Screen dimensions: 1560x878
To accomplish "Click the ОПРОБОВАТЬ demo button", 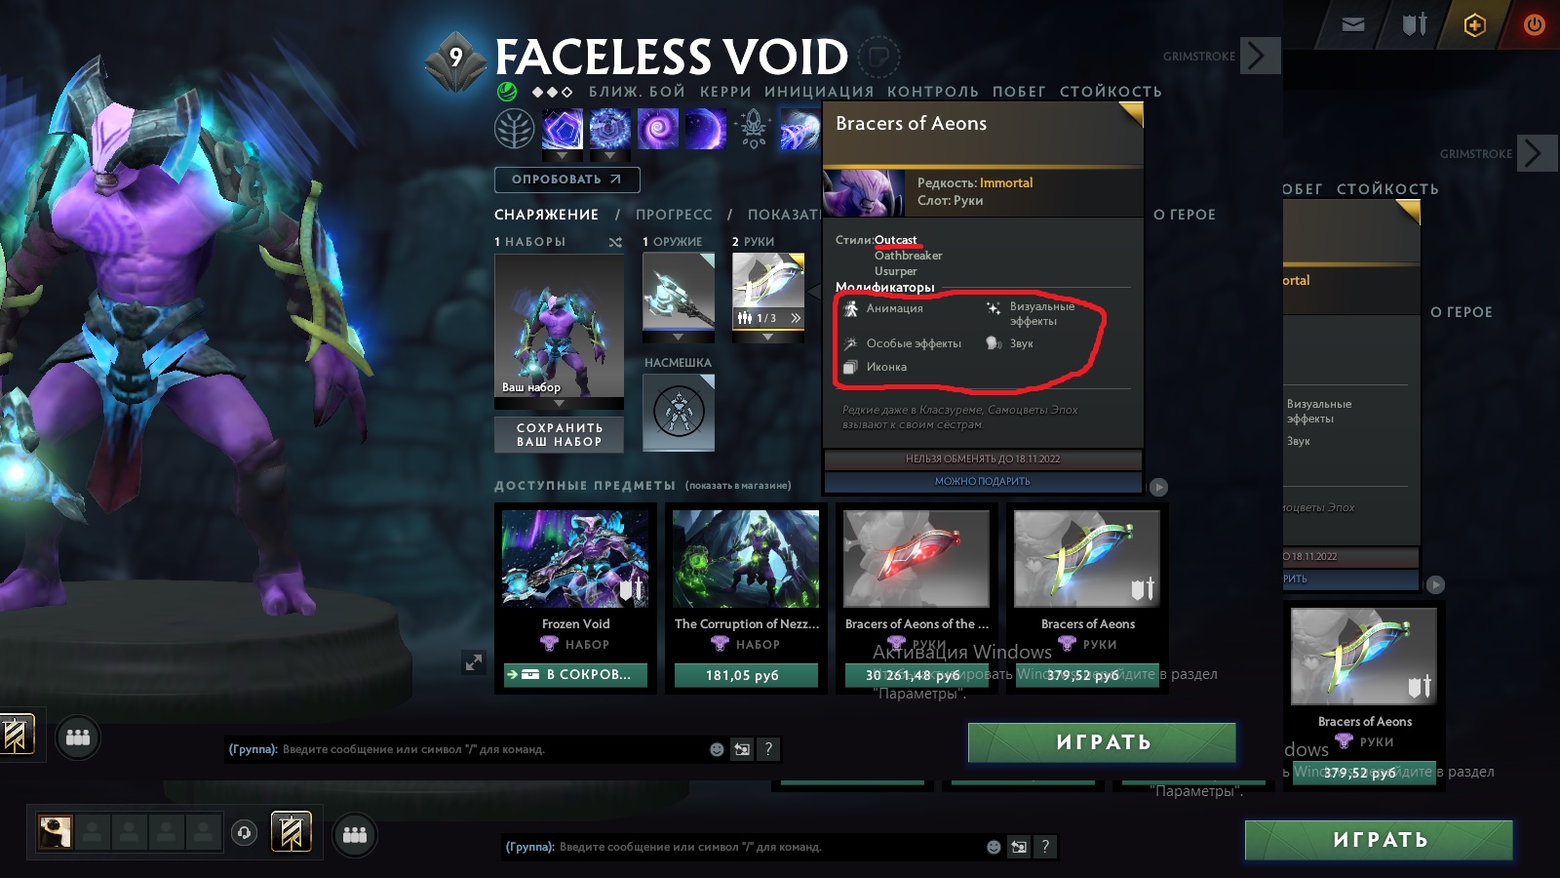I will coord(566,180).
